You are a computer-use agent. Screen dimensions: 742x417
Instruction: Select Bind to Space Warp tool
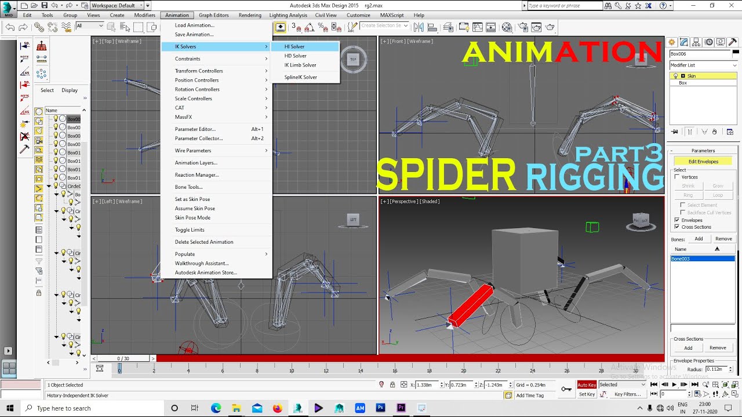coord(67,27)
